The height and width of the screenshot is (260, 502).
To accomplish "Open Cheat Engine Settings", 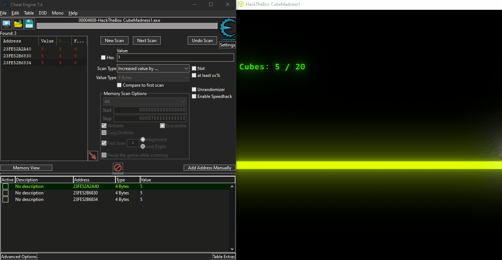I will pos(228,45).
